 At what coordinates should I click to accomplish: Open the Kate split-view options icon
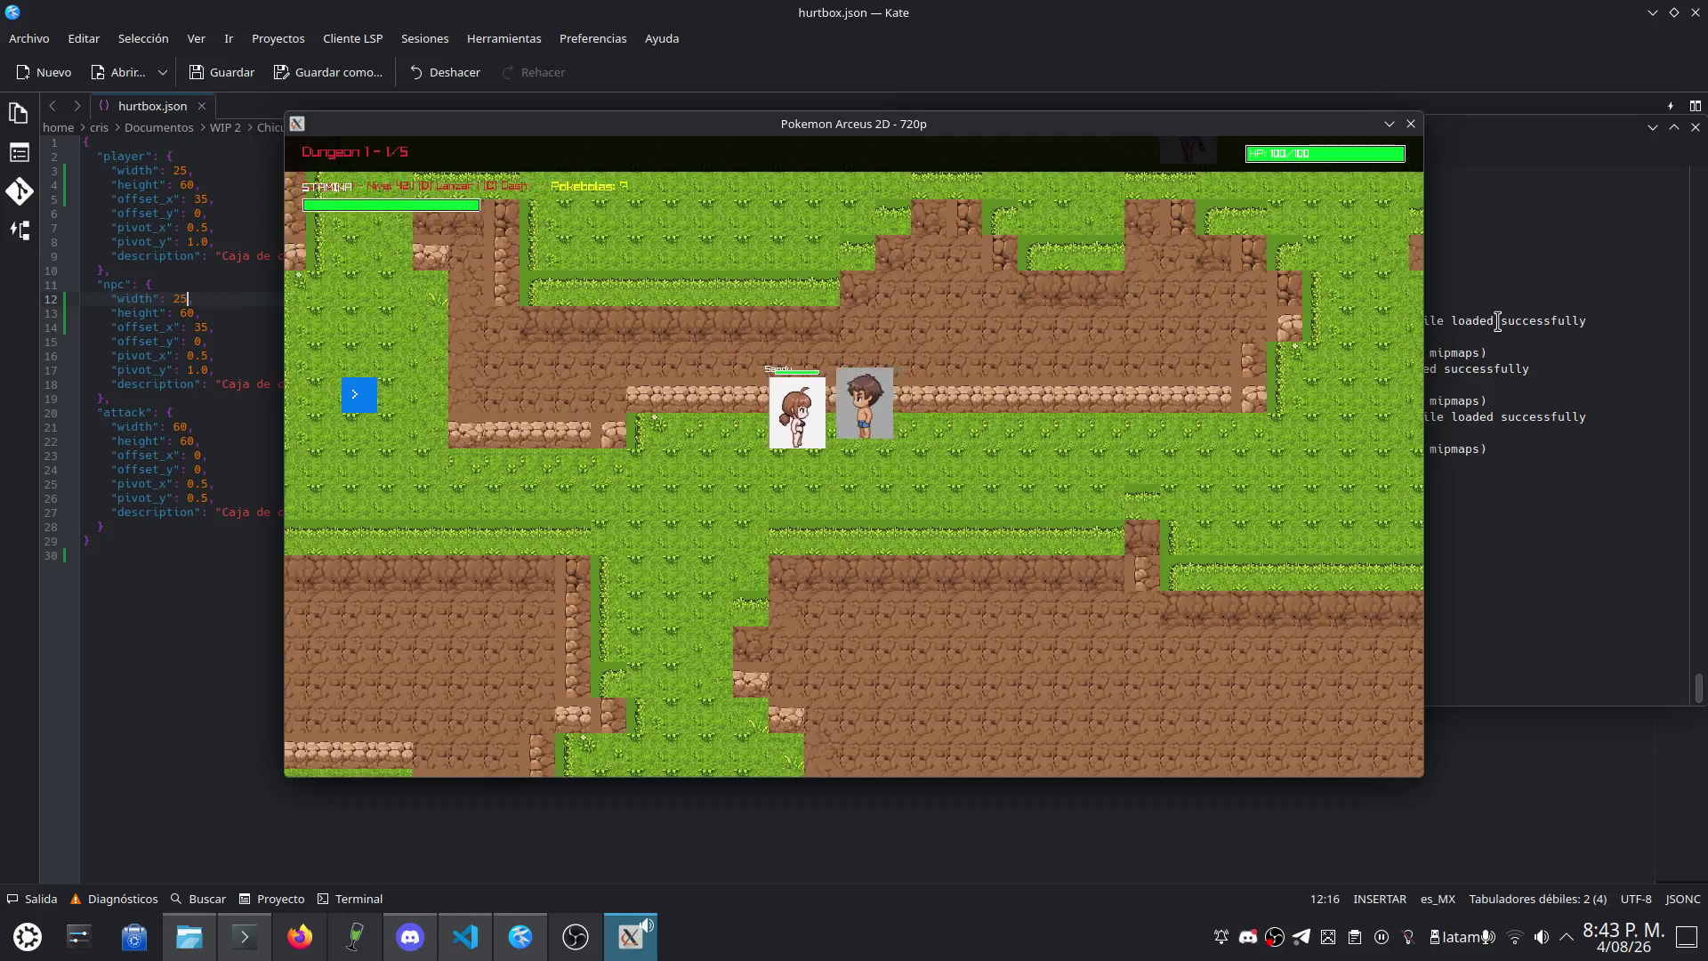pos(1696,106)
